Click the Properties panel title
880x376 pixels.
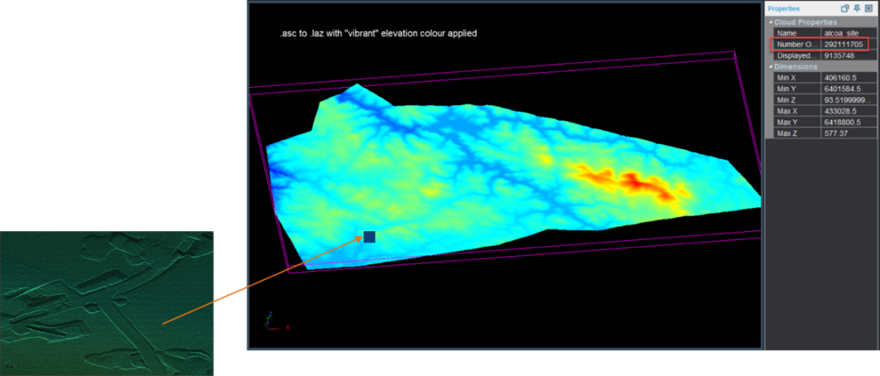tap(784, 8)
